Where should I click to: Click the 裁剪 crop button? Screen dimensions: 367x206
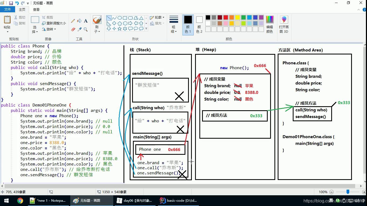tap(47, 17)
